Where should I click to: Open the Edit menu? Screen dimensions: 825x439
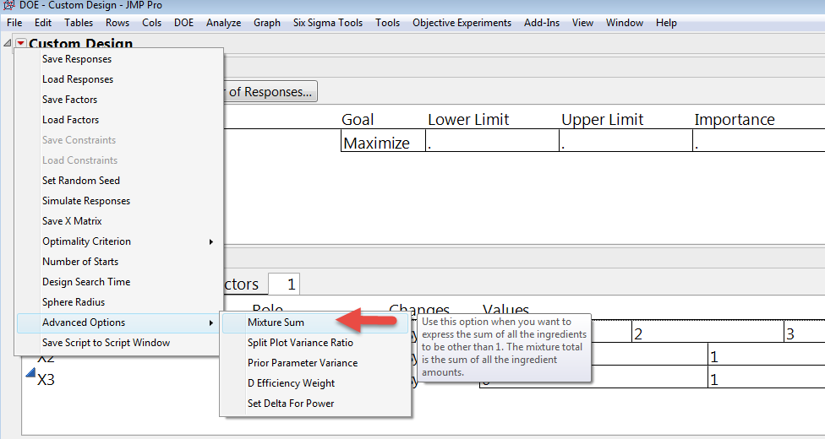click(43, 23)
